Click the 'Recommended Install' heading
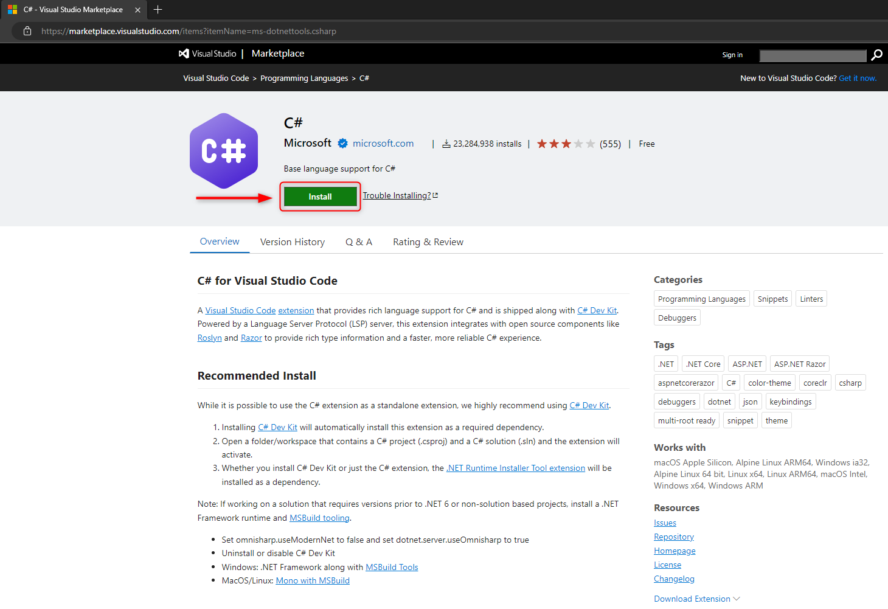The image size is (888, 609). click(257, 375)
